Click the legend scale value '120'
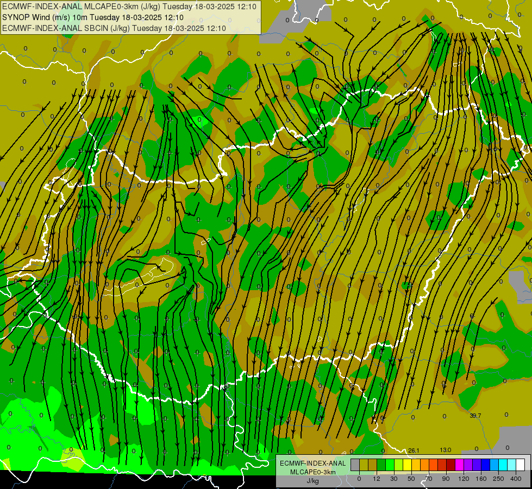The height and width of the screenshot is (489, 532). click(464, 479)
